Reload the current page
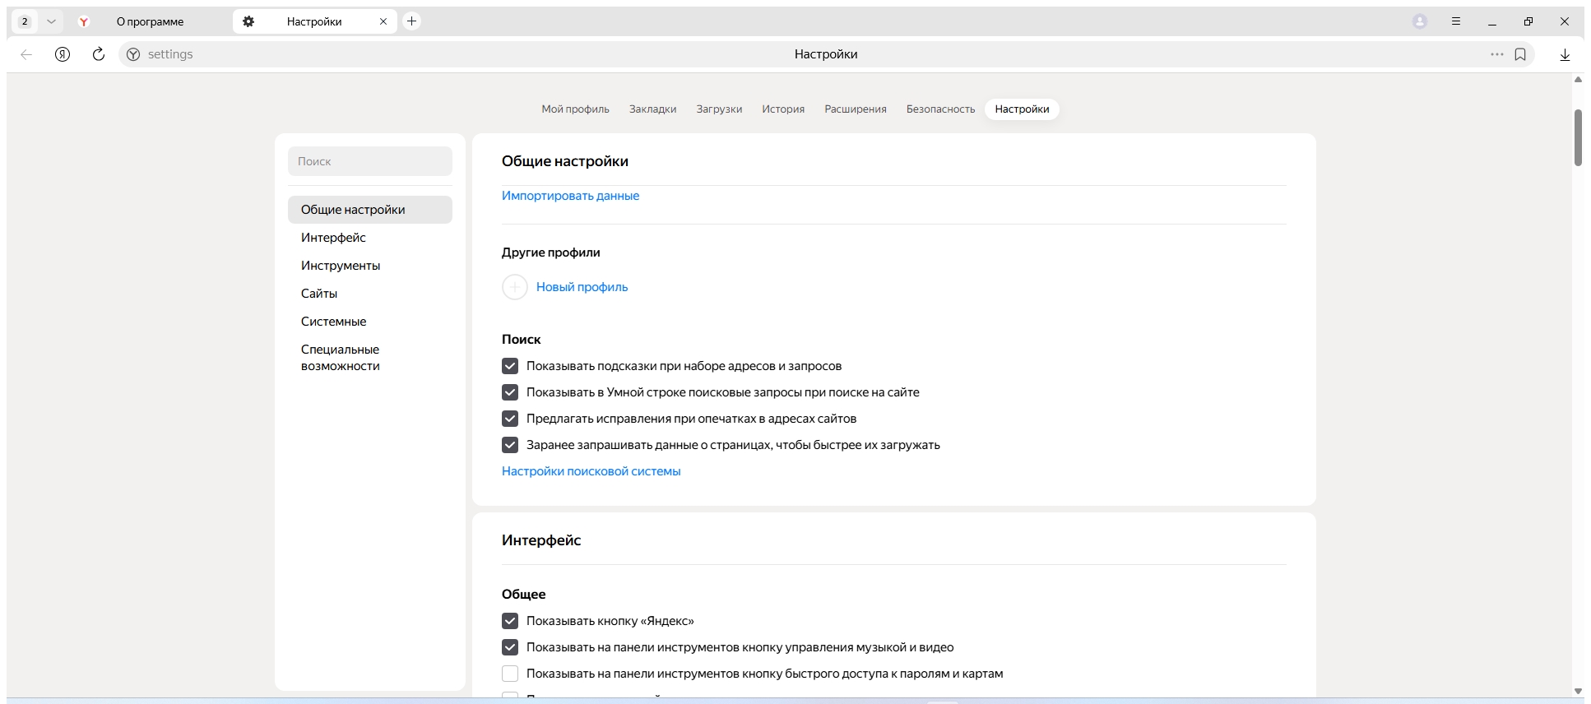 pos(99,54)
